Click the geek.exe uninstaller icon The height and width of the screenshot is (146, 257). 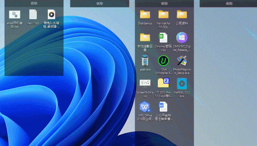(x=145, y=61)
